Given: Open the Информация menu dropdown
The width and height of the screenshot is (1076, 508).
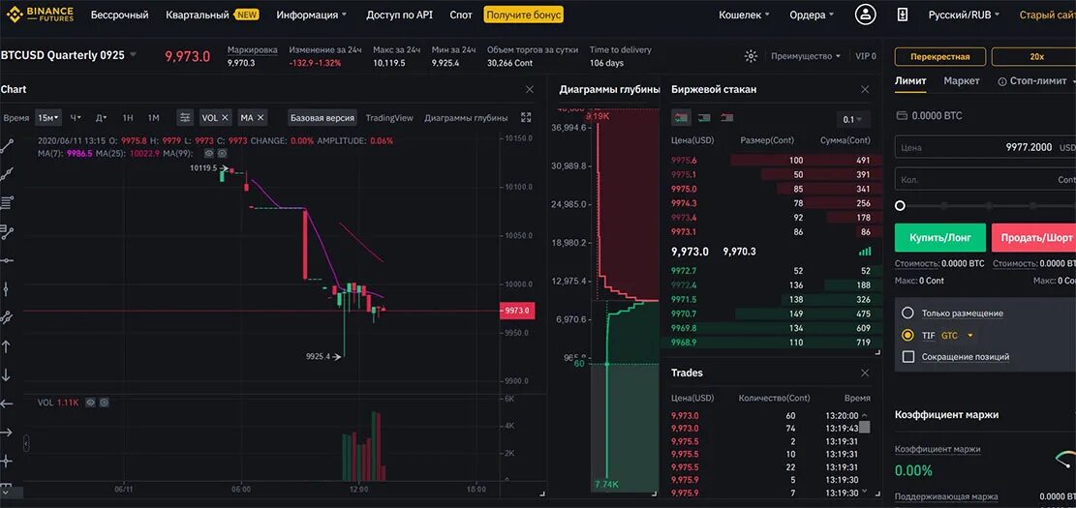Looking at the screenshot, I should click(x=312, y=15).
